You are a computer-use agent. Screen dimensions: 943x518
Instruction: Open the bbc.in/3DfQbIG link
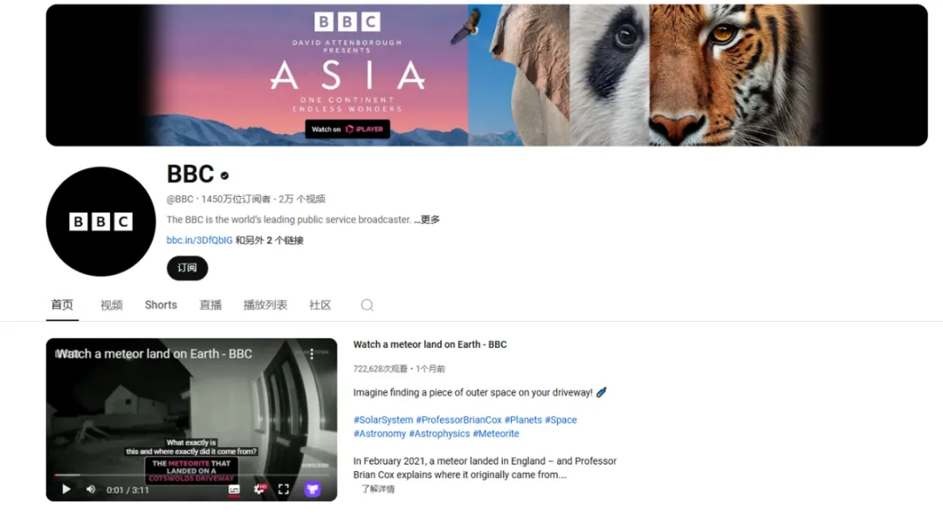[x=200, y=240]
